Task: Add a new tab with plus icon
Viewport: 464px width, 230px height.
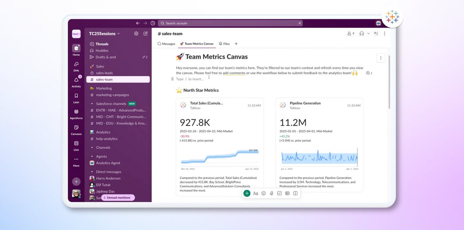Action: pyautogui.click(x=236, y=44)
